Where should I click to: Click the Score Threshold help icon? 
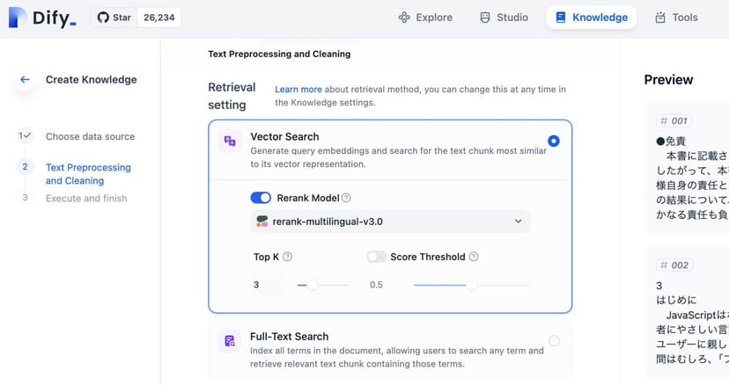(x=474, y=258)
